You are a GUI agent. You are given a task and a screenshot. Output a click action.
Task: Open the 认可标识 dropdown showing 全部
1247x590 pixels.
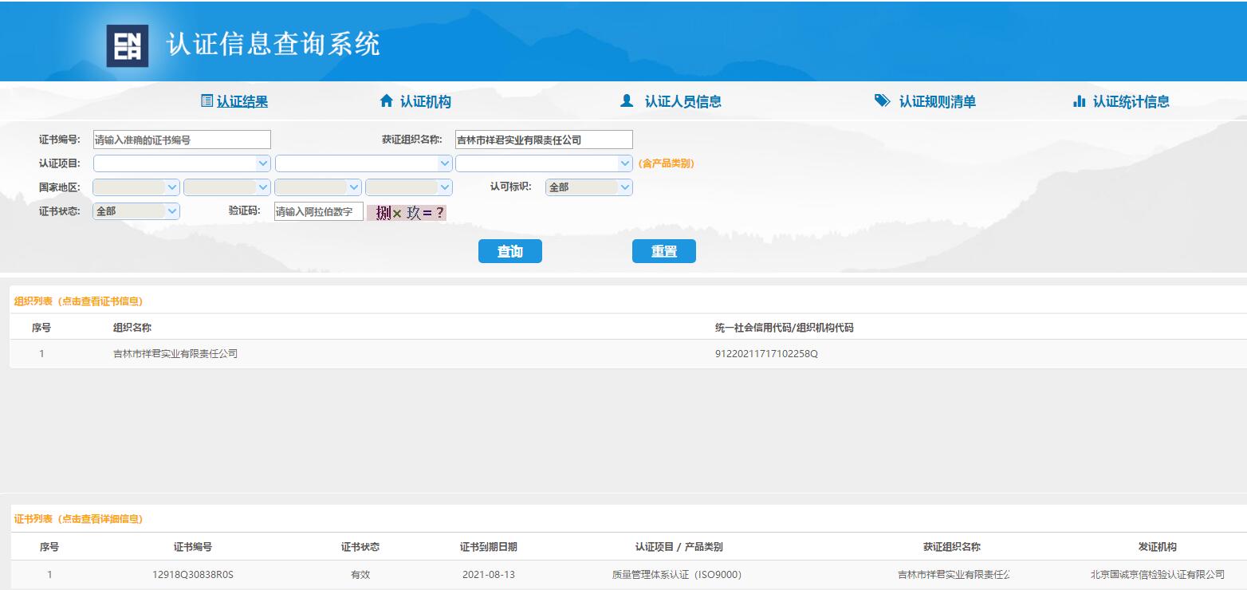click(588, 187)
